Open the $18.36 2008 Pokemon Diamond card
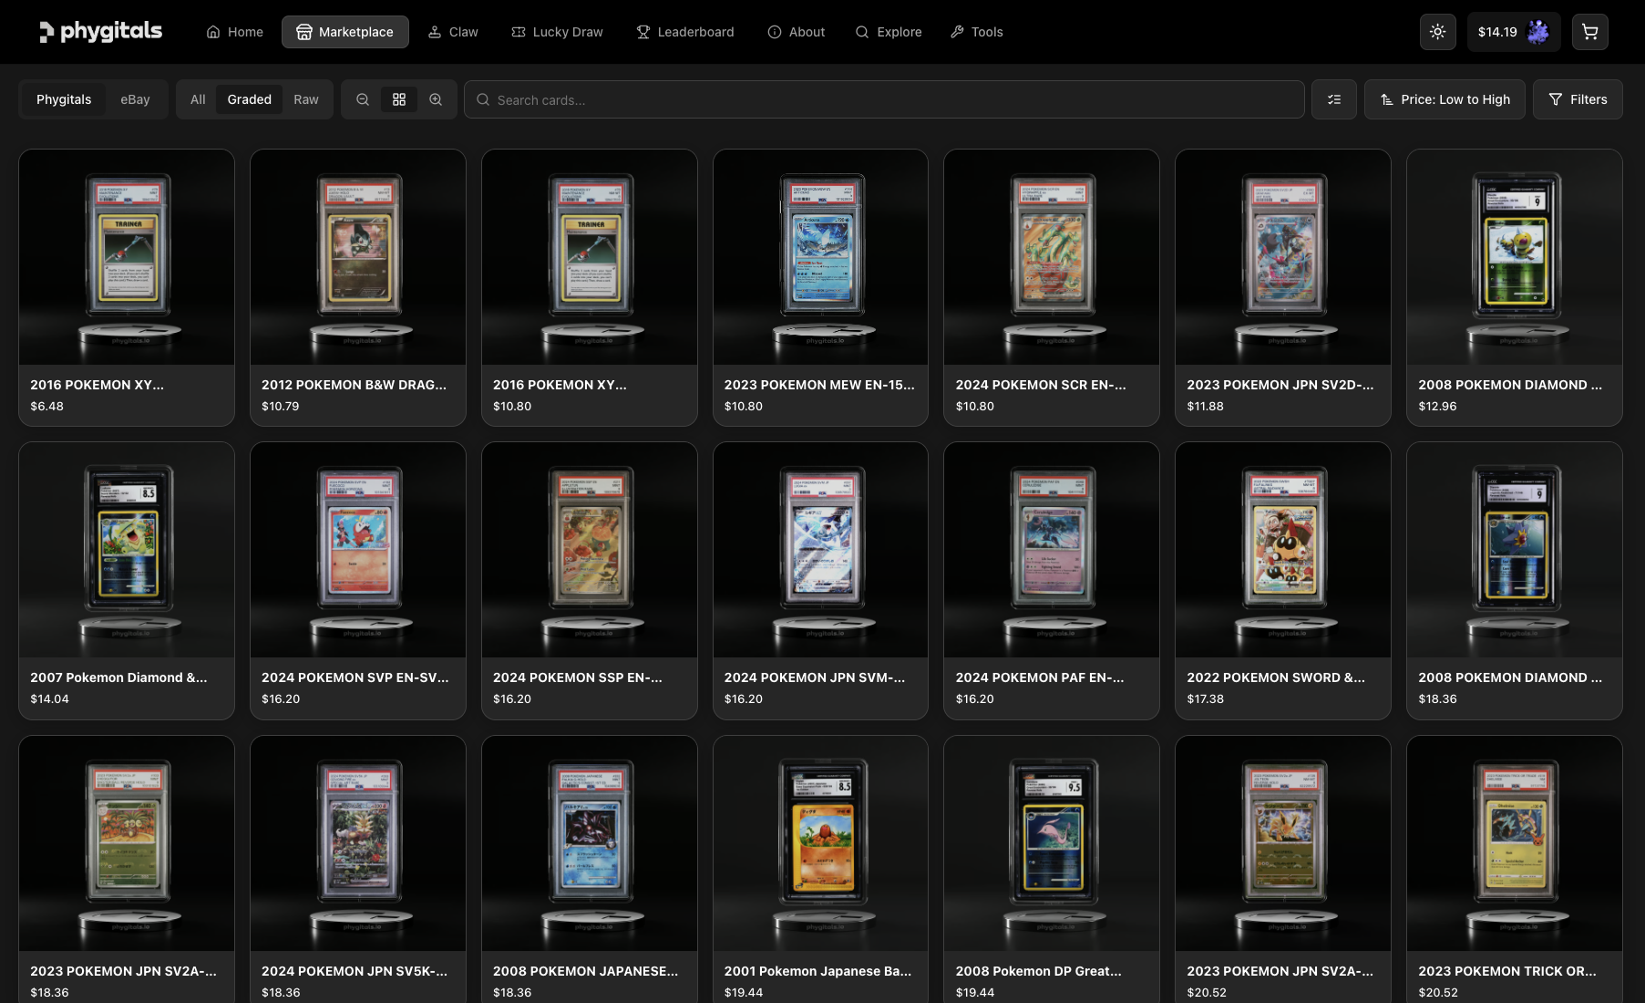Screen dimensions: 1645x1003 [1515, 581]
